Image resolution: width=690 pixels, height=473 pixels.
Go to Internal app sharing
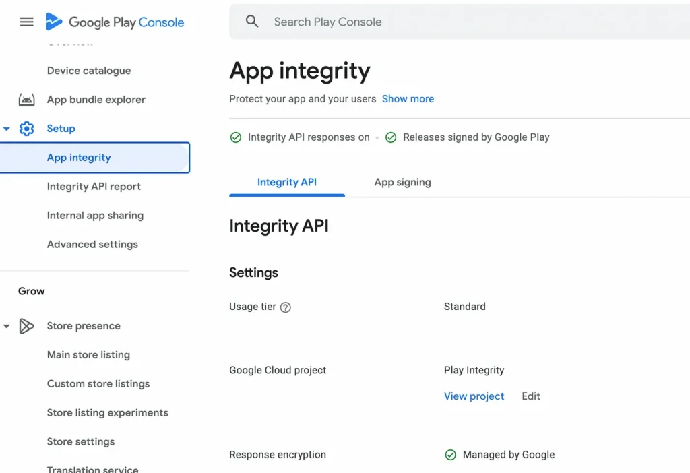pyautogui.click(x=96, y=216)
